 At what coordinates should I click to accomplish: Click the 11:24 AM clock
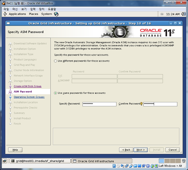pos(173,14)
